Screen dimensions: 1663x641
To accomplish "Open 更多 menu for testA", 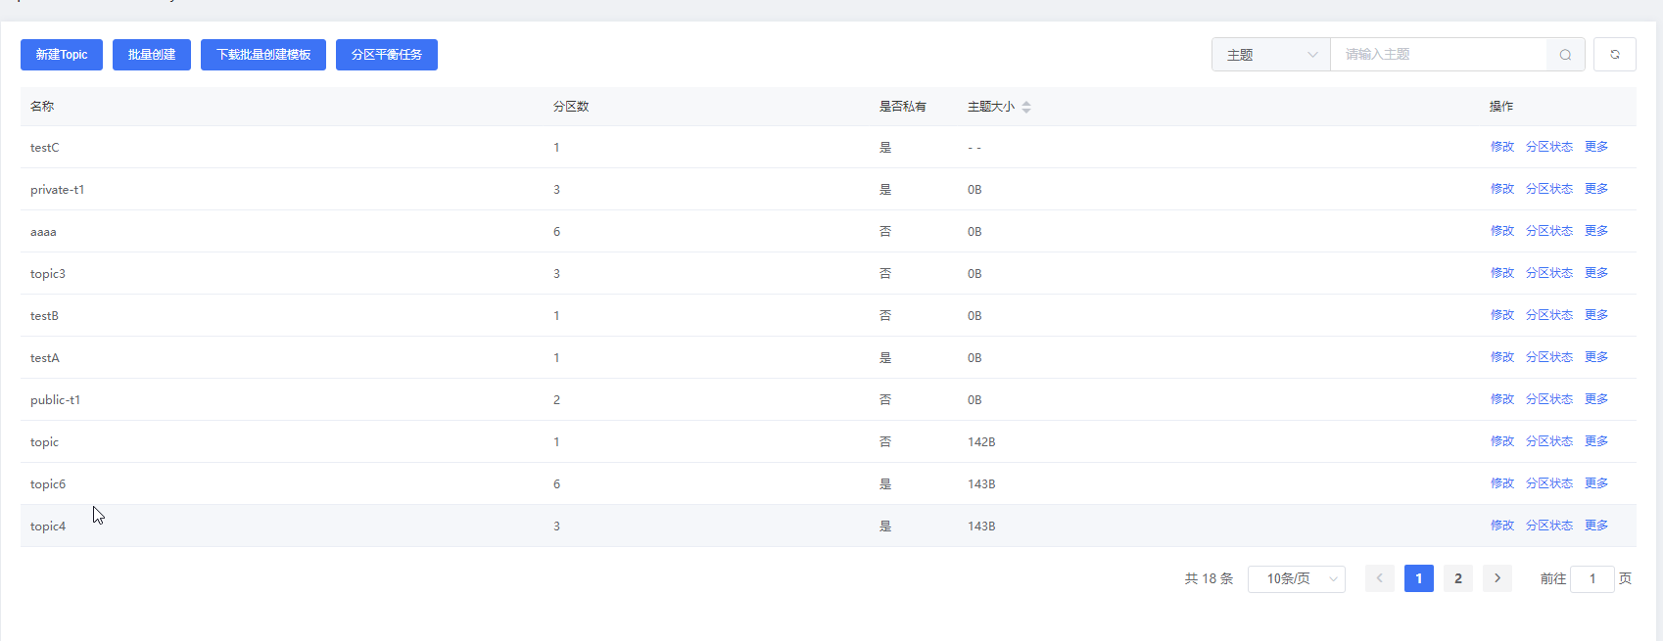I will coord(1596,357).
